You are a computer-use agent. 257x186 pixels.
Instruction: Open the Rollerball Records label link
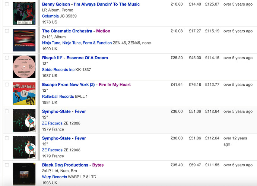coord(58,97)
